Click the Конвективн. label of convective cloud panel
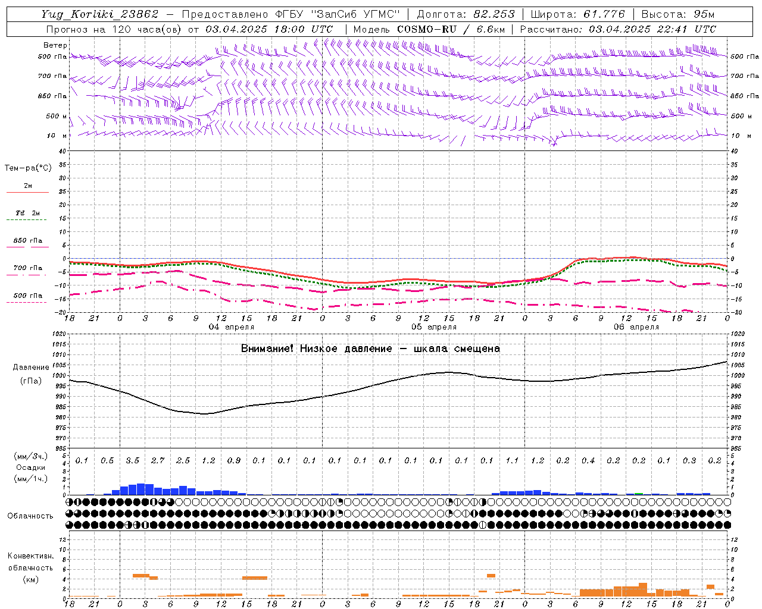Screen dimensions: 762x609 (30, 556)
